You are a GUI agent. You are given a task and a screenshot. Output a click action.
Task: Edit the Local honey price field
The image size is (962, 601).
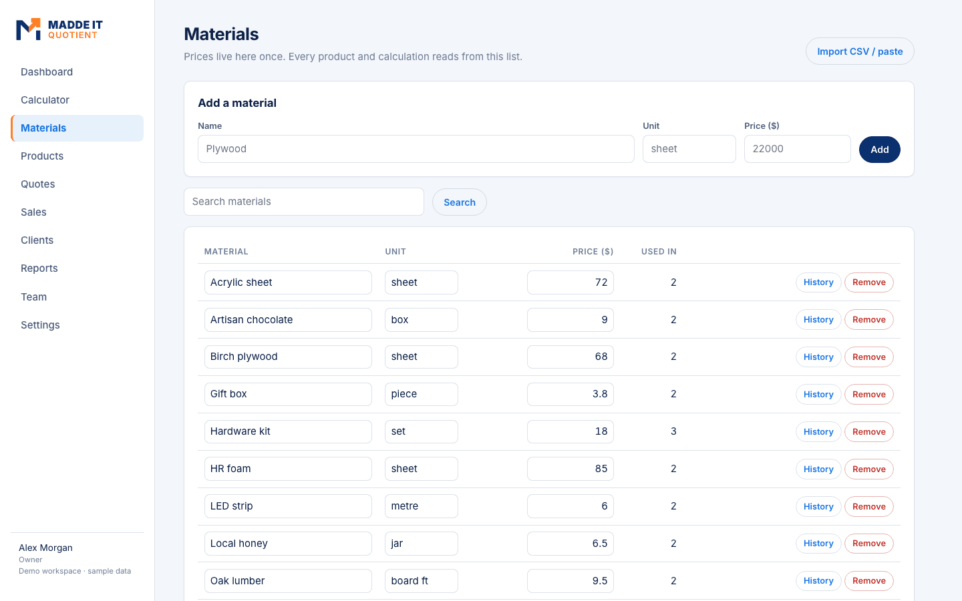click(571, 544)
